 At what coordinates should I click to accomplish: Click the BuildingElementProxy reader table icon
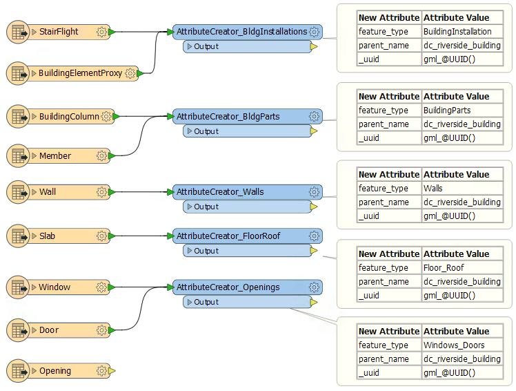click(x=19, y=73)
